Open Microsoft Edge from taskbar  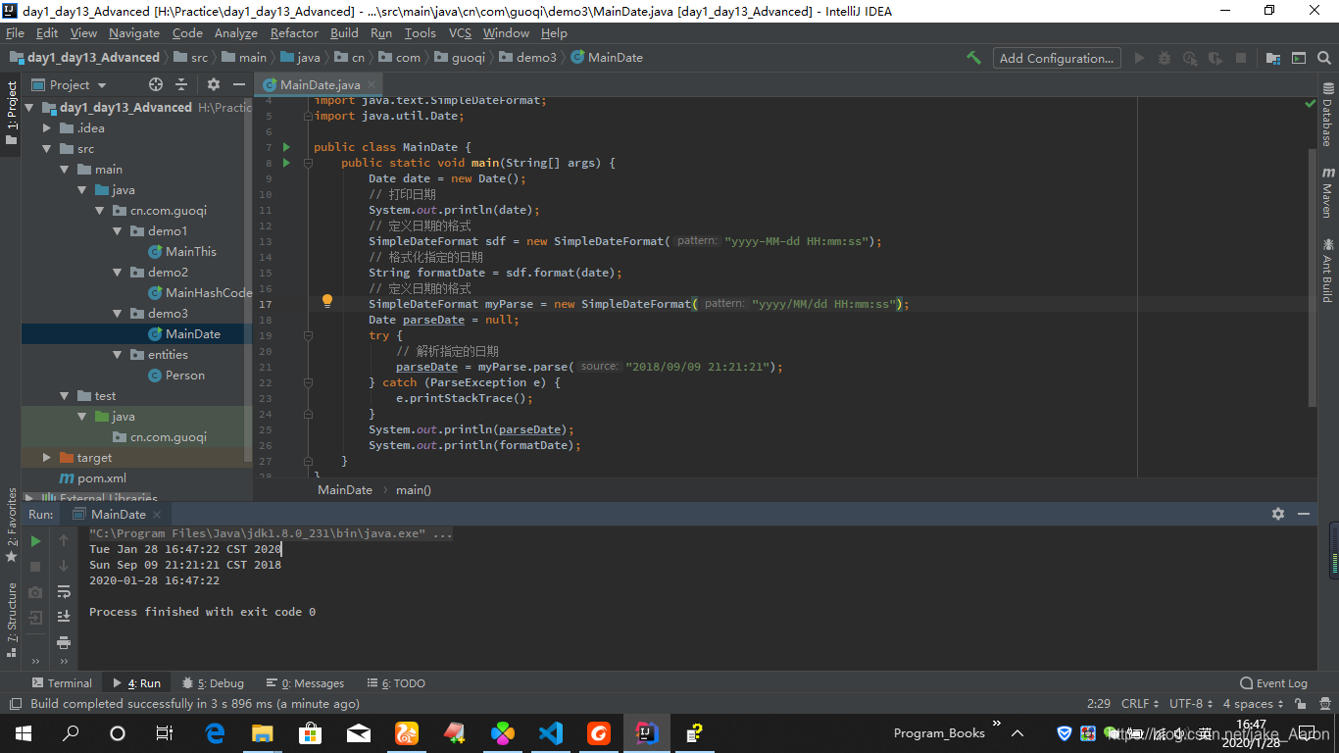tap(215, 732)
